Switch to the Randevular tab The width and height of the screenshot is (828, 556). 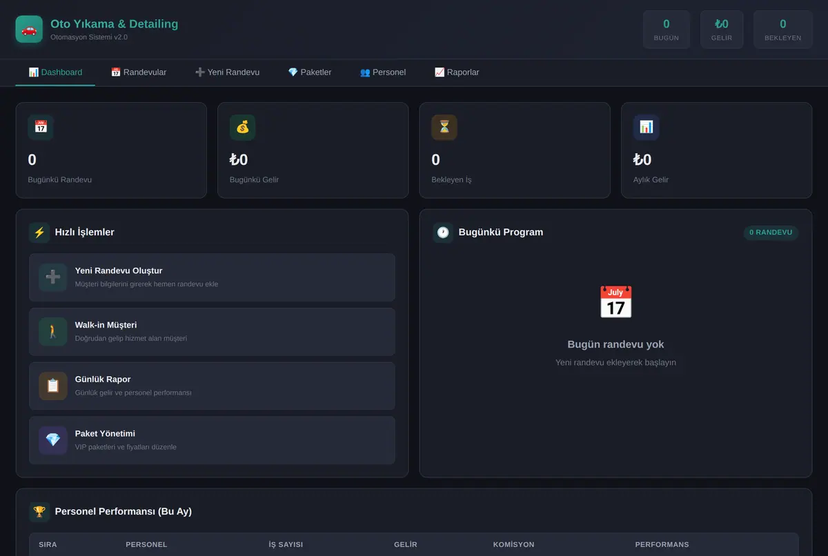pos(139,72)
